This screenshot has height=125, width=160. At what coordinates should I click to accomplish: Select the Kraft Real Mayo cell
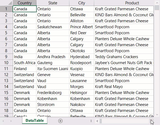click(124, 87)
